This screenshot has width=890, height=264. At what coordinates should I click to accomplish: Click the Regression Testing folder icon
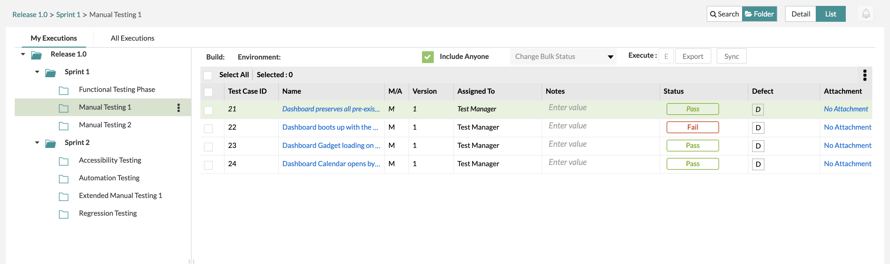[64, 214]
